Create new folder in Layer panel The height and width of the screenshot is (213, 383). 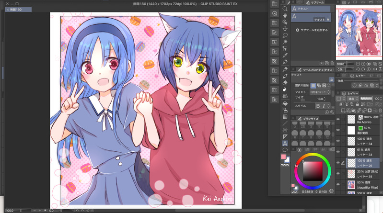click(354, 111)
